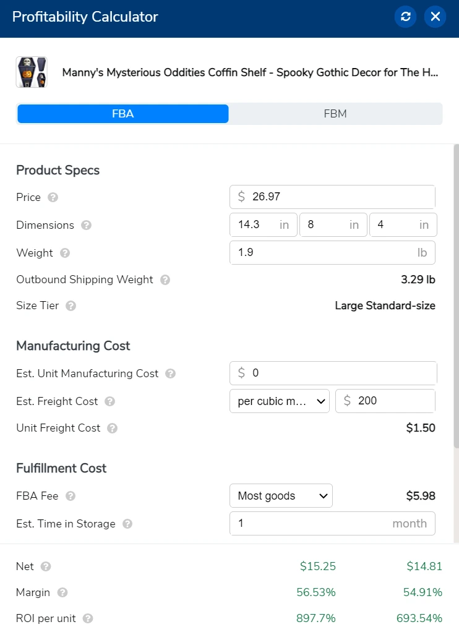Click the help icon beside Dimensions

point(87,226)
